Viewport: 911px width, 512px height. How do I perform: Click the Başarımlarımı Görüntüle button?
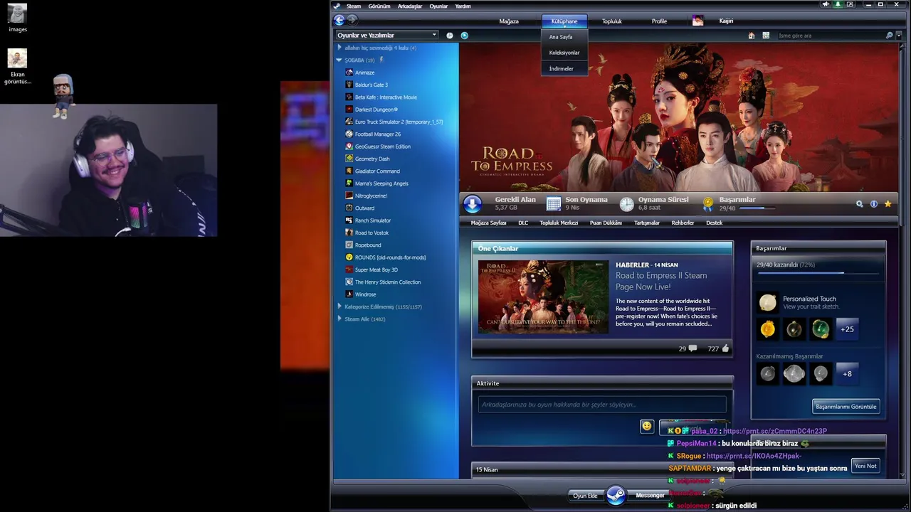point(846,407)
